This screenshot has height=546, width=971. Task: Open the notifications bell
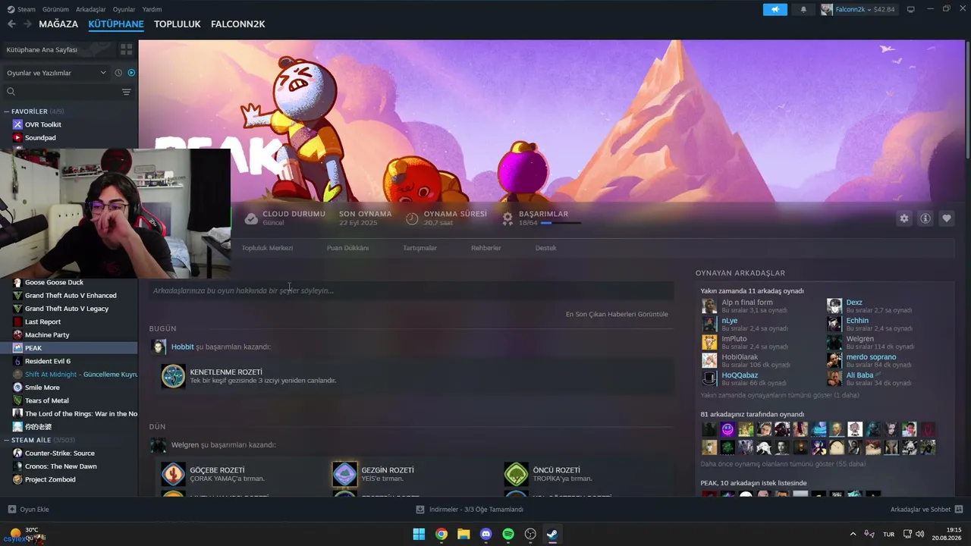pos(803,10)
